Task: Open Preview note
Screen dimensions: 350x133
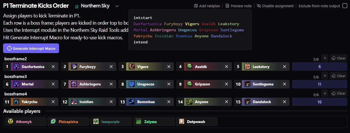Action: click(239, 6)
